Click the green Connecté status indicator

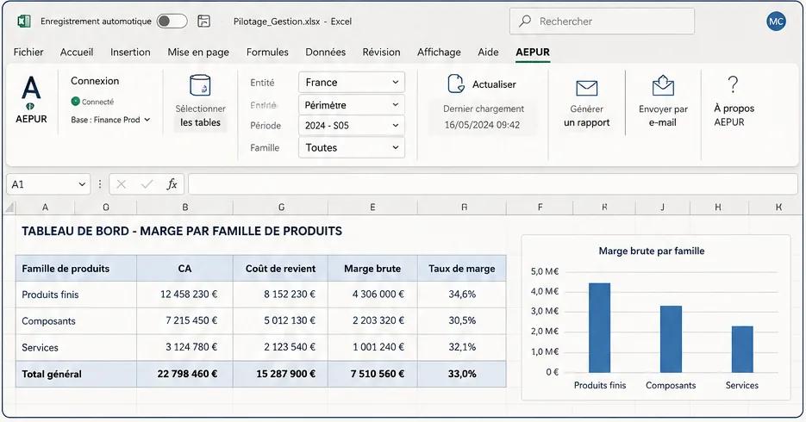point(76,102)
